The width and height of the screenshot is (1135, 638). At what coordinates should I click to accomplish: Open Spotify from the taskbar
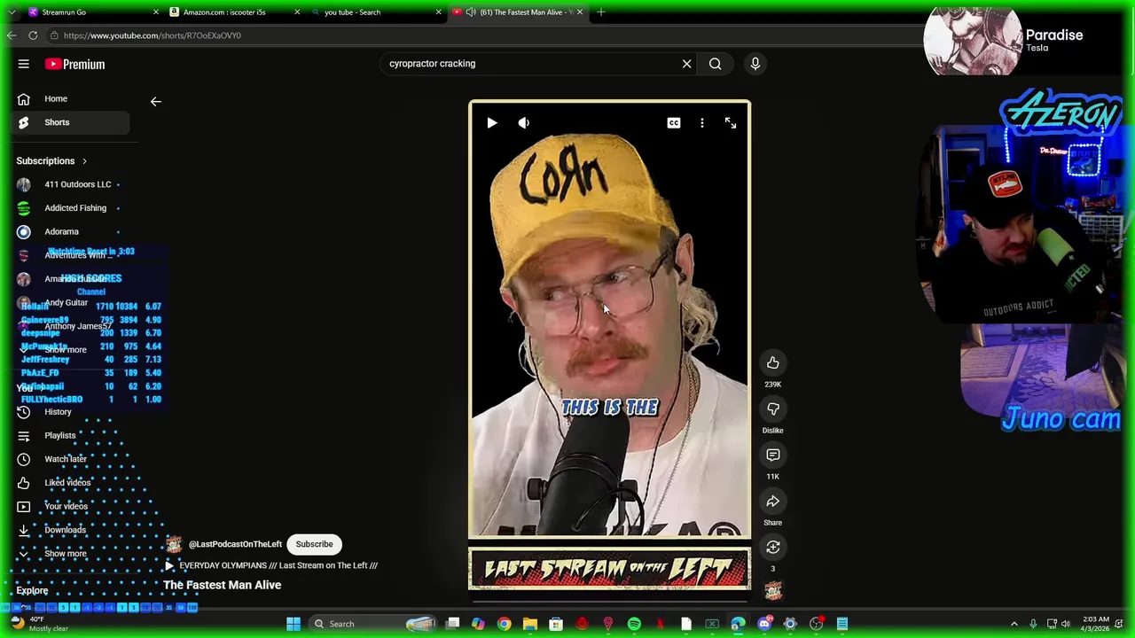(634, 624)
